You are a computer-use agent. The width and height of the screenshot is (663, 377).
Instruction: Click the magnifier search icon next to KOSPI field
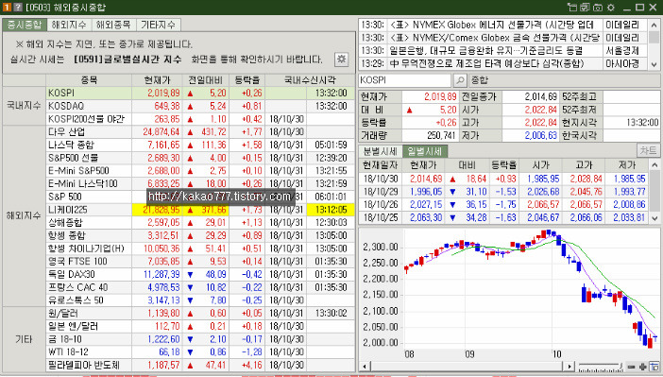click(x=460, y=80)
